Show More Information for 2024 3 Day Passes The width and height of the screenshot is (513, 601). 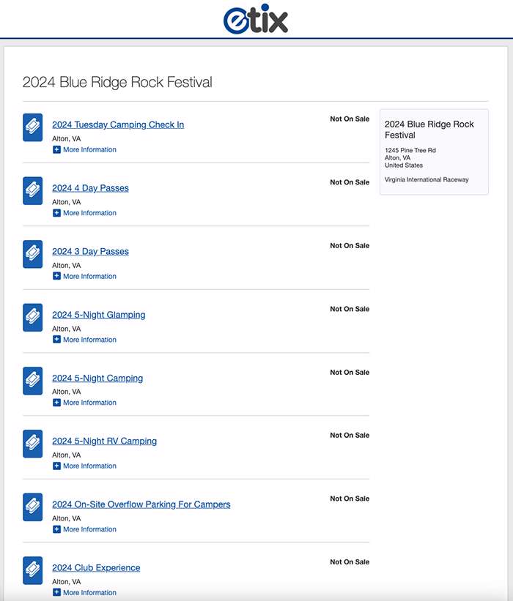pos(84,277)
